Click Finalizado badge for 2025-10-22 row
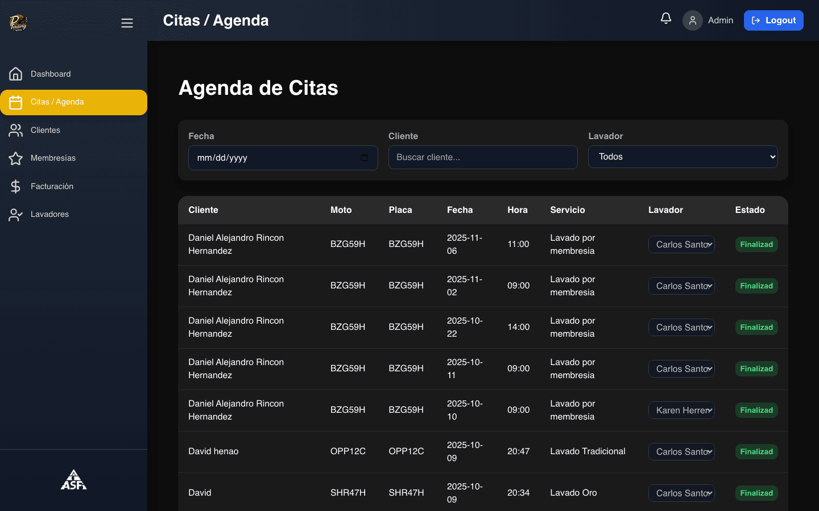Image resolution: width=819 pixels, height=511 pixels. tap(756, 328)
